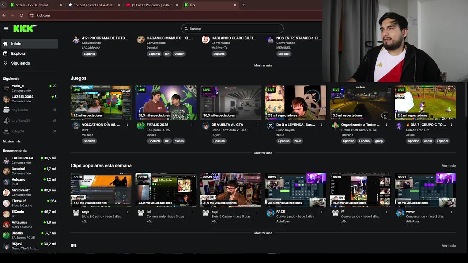Open options menu for DE VUELTA AL GTA
The height and width of the screenshot is (263, 468).
coord(257,125)
